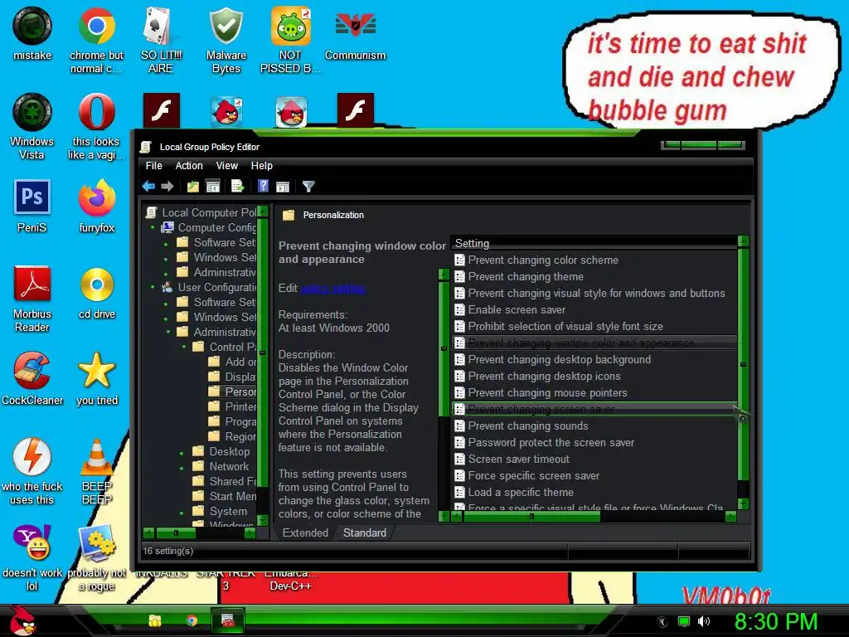The width and height of the screenshot is (849, 637).
Task: Select the Printers tree folder
Action: coord(233,406)
